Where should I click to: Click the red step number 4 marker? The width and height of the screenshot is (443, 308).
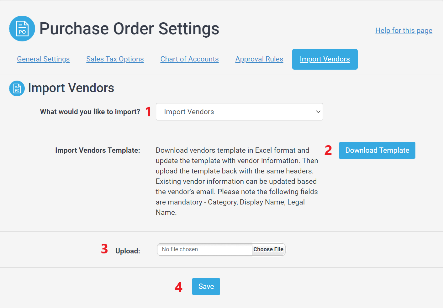[x=178, y=287]
